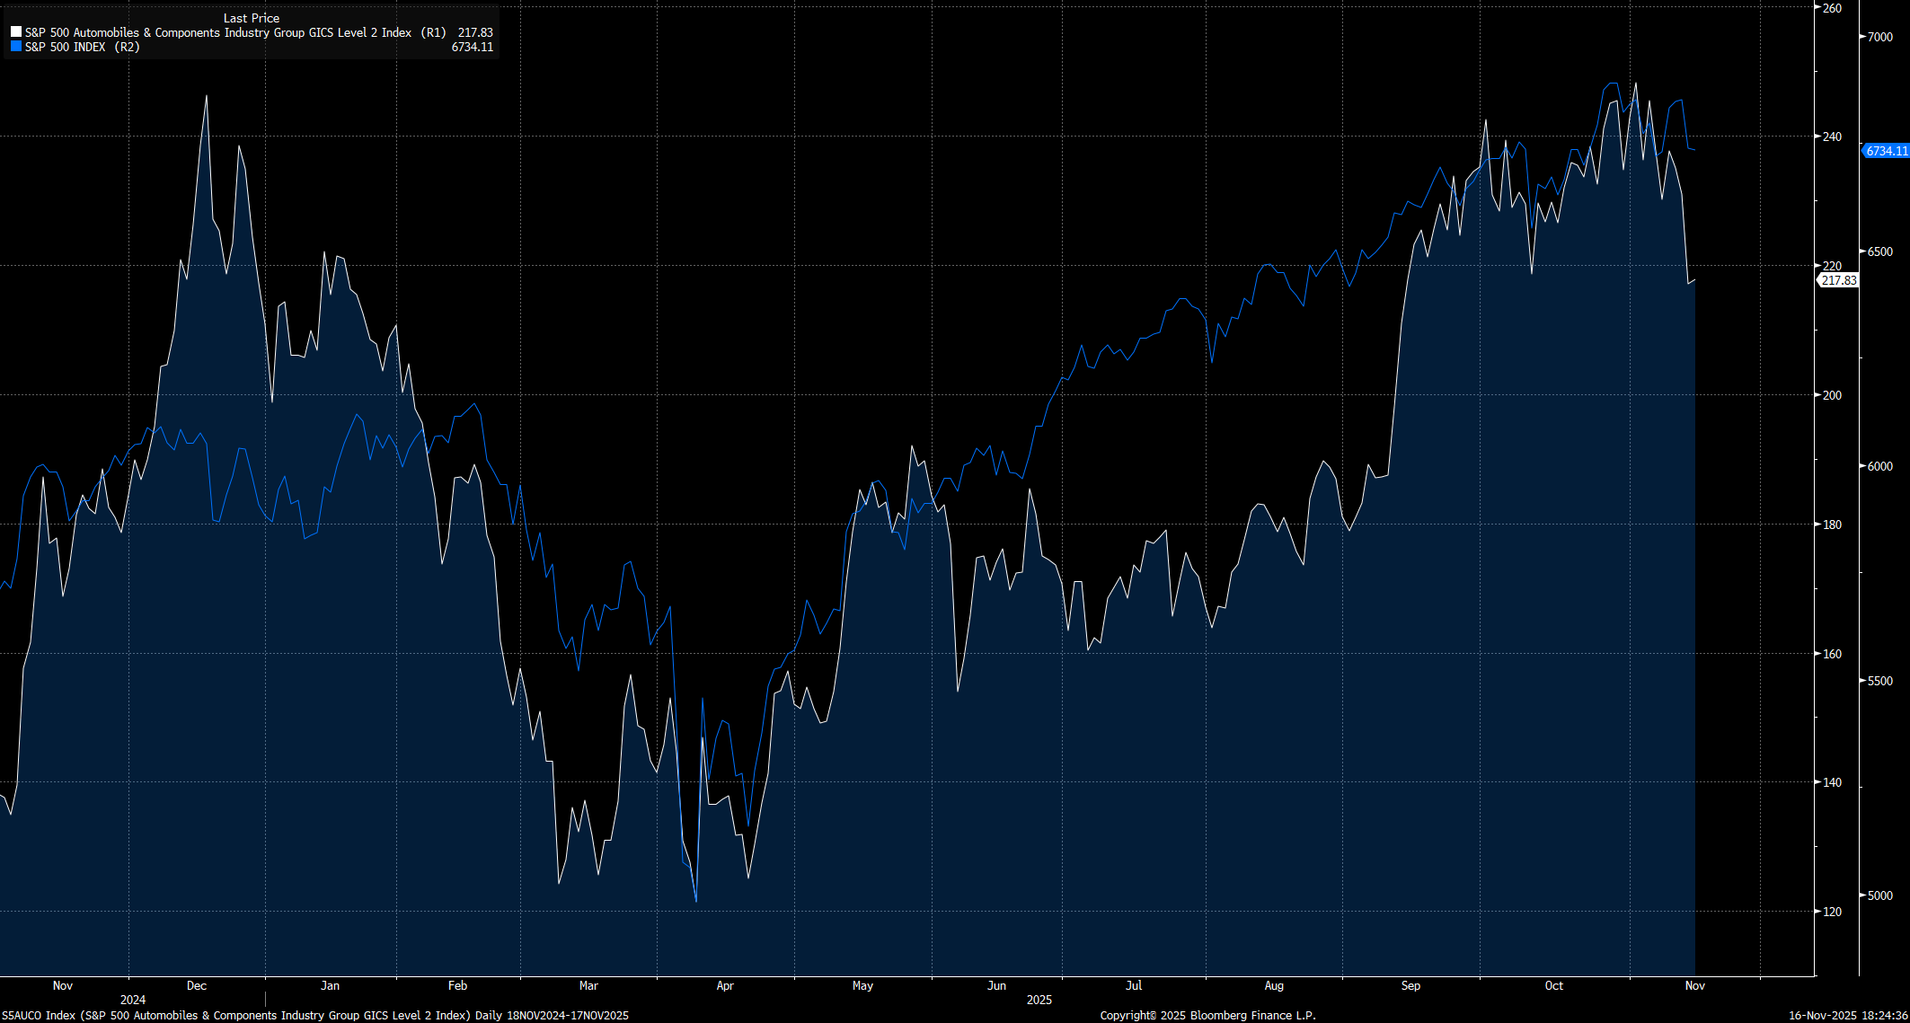This screenshot has width=1910, height=1023.
Task: Select the Apr month label on time axis
Action: (725, 985)
